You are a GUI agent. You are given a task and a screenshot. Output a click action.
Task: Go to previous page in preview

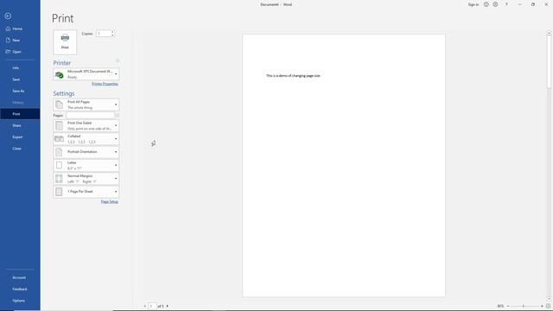(x=145, y=306)
